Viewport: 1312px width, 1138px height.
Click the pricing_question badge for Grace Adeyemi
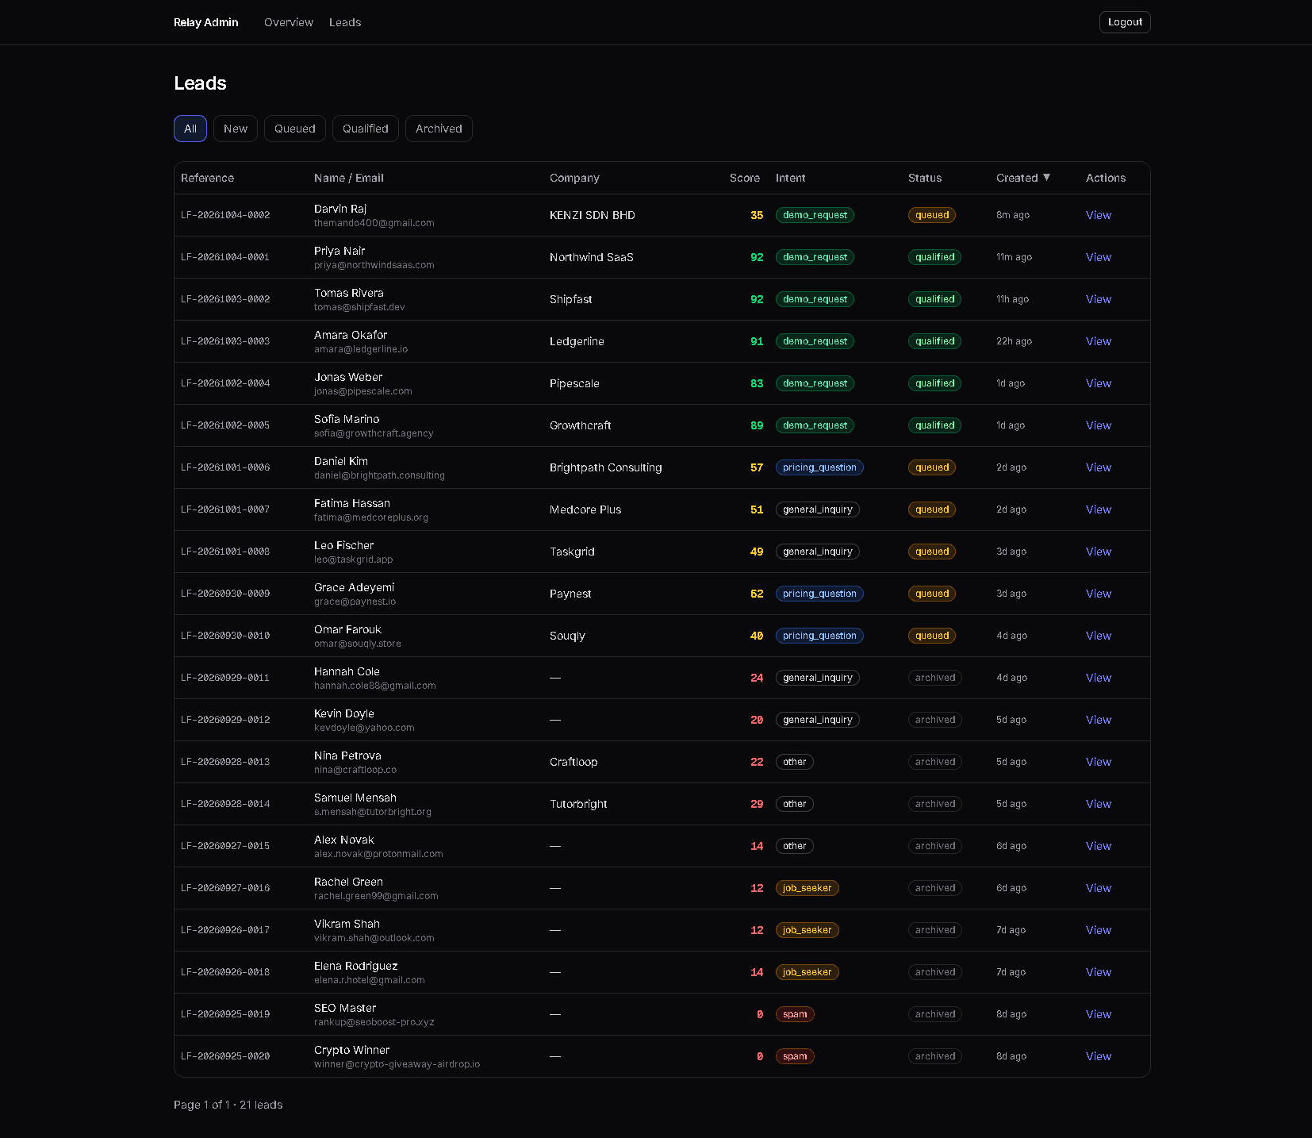point(819,594)
